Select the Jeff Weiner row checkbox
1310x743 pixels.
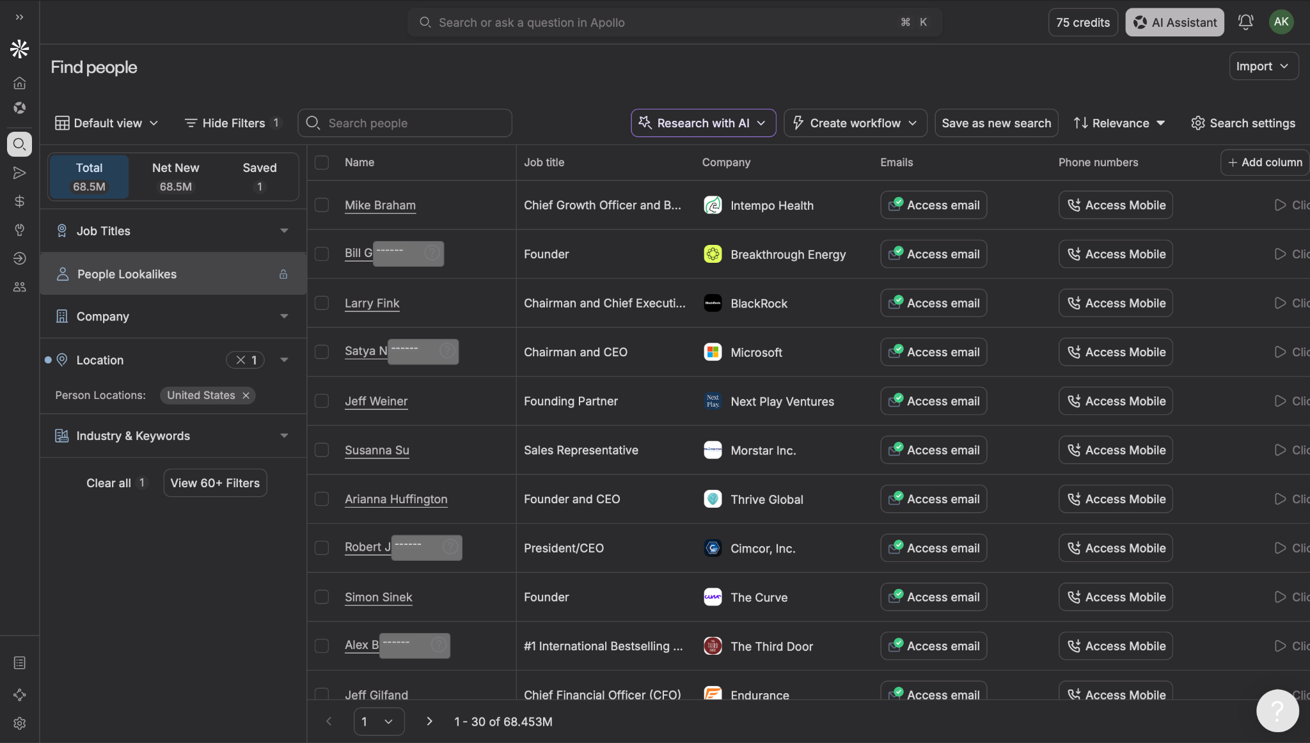[322, 401]
